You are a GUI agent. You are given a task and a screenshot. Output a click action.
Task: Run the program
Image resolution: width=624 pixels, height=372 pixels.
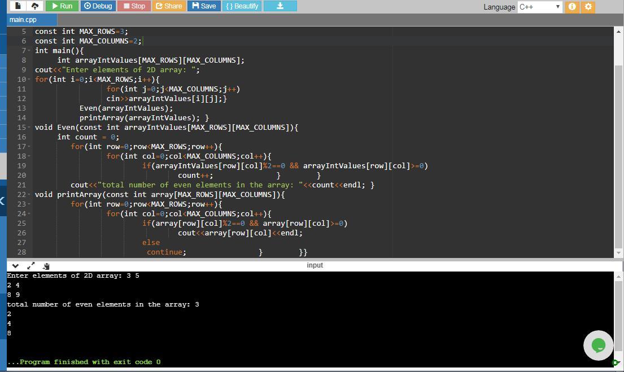click(62, 6)
